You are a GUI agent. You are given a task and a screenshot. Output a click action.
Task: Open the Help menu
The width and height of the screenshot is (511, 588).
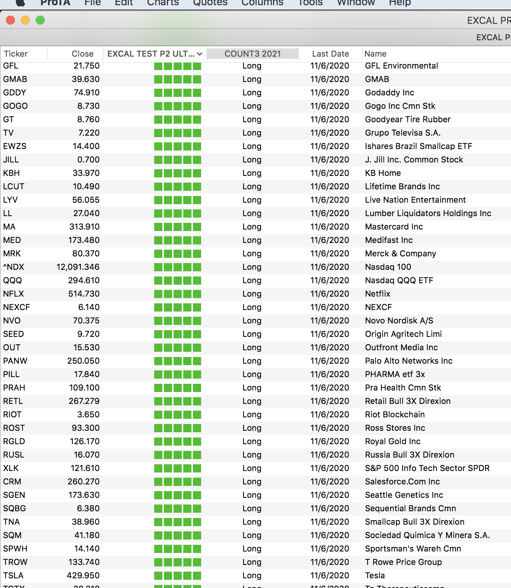click(x=400, y=3)
